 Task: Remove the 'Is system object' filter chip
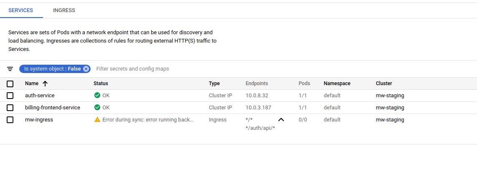pyautogui.click(x=86, y=69)
